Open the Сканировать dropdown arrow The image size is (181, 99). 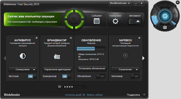[34, 70]
